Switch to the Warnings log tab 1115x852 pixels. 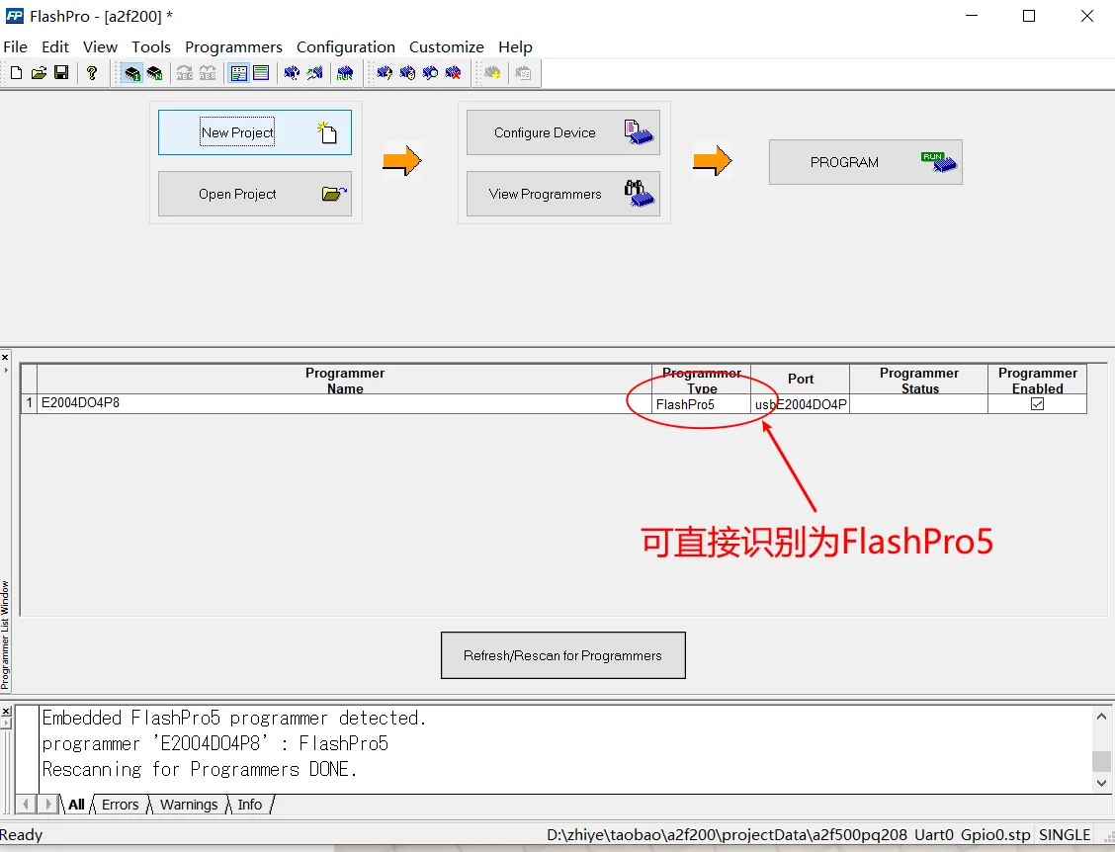coord(188,805)
